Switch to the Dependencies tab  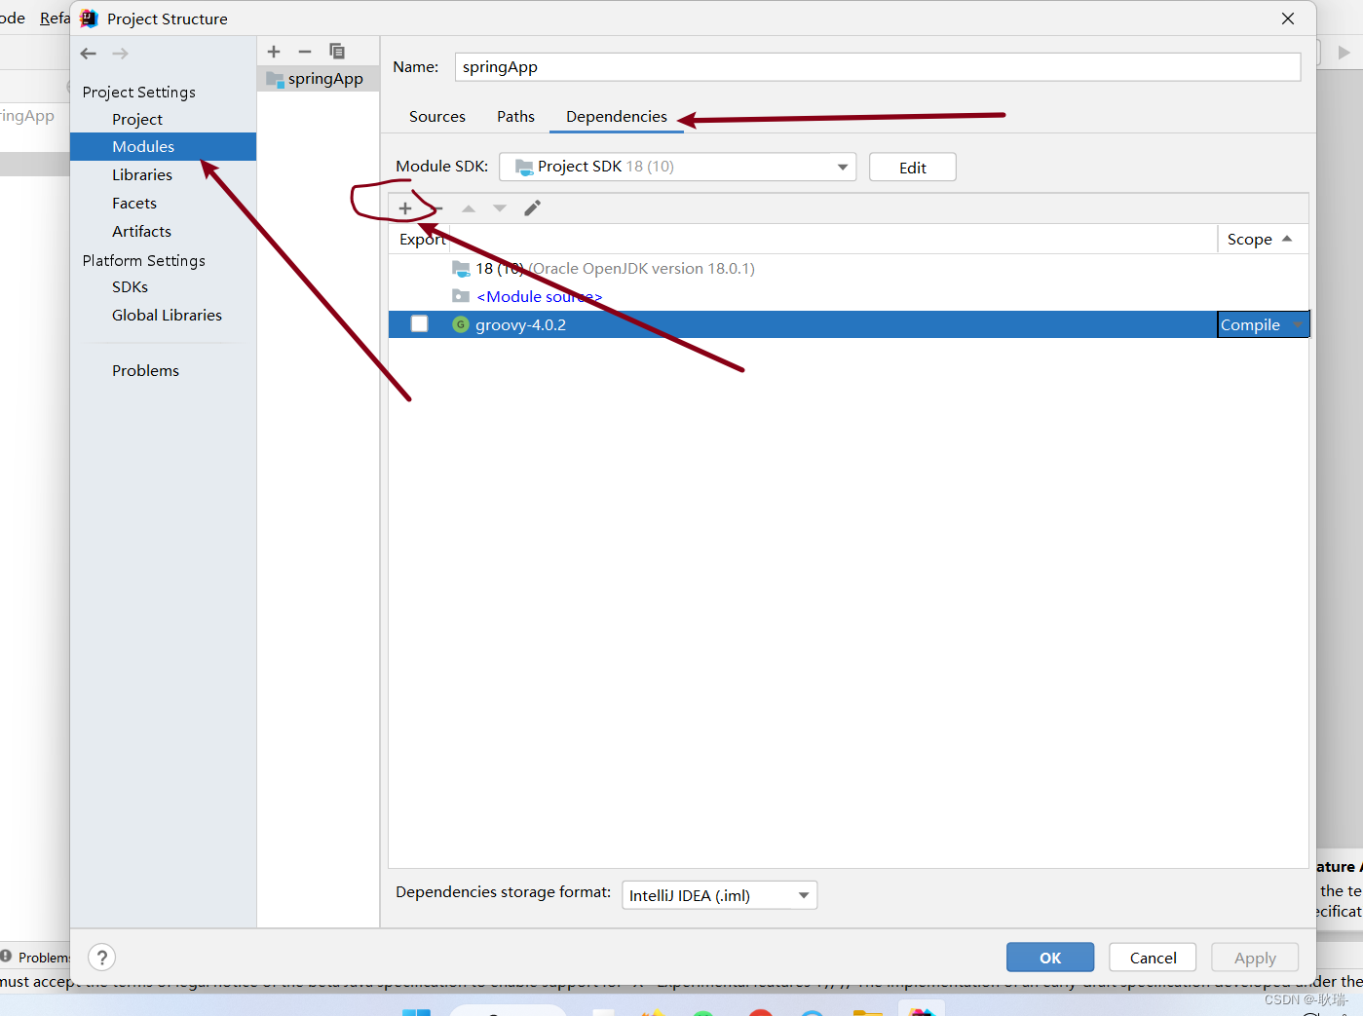617,117
